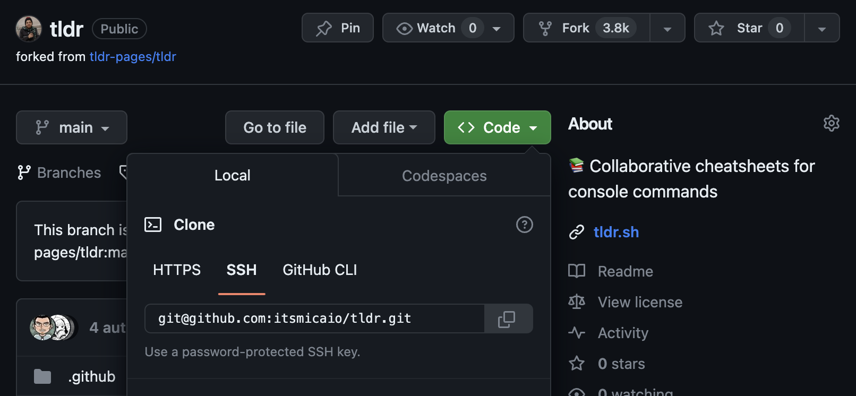Click the Activity pulse icon

[577, 333]
